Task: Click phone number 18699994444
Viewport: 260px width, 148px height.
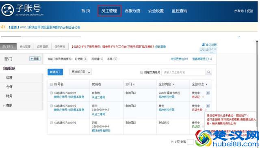Action: (x=100, y=127)
